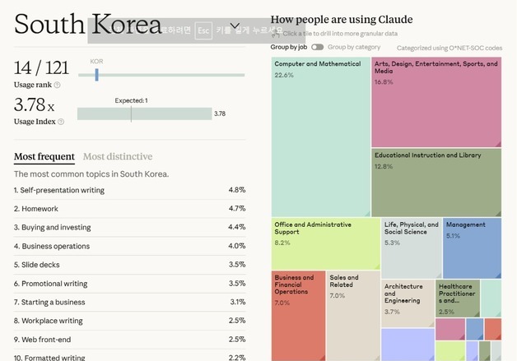This screenshot has height=361, width=517.
Task: Select Buying and investing row
Action: coord(129,227)
